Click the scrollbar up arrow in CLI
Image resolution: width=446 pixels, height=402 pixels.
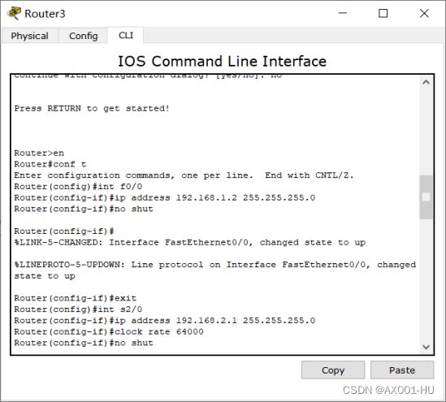click(426, 83)
